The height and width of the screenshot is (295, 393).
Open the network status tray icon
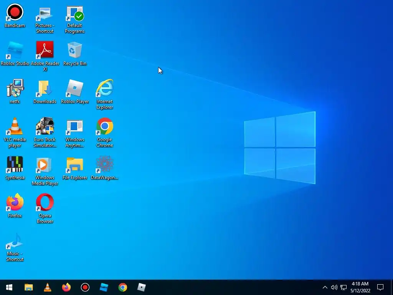[343, 287]
